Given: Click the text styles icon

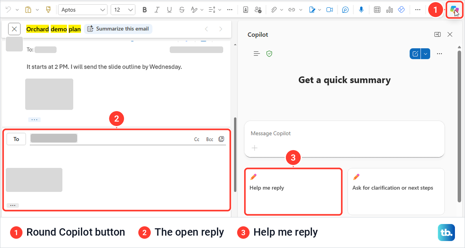Looking at the screenshot, I should (195, 10).
